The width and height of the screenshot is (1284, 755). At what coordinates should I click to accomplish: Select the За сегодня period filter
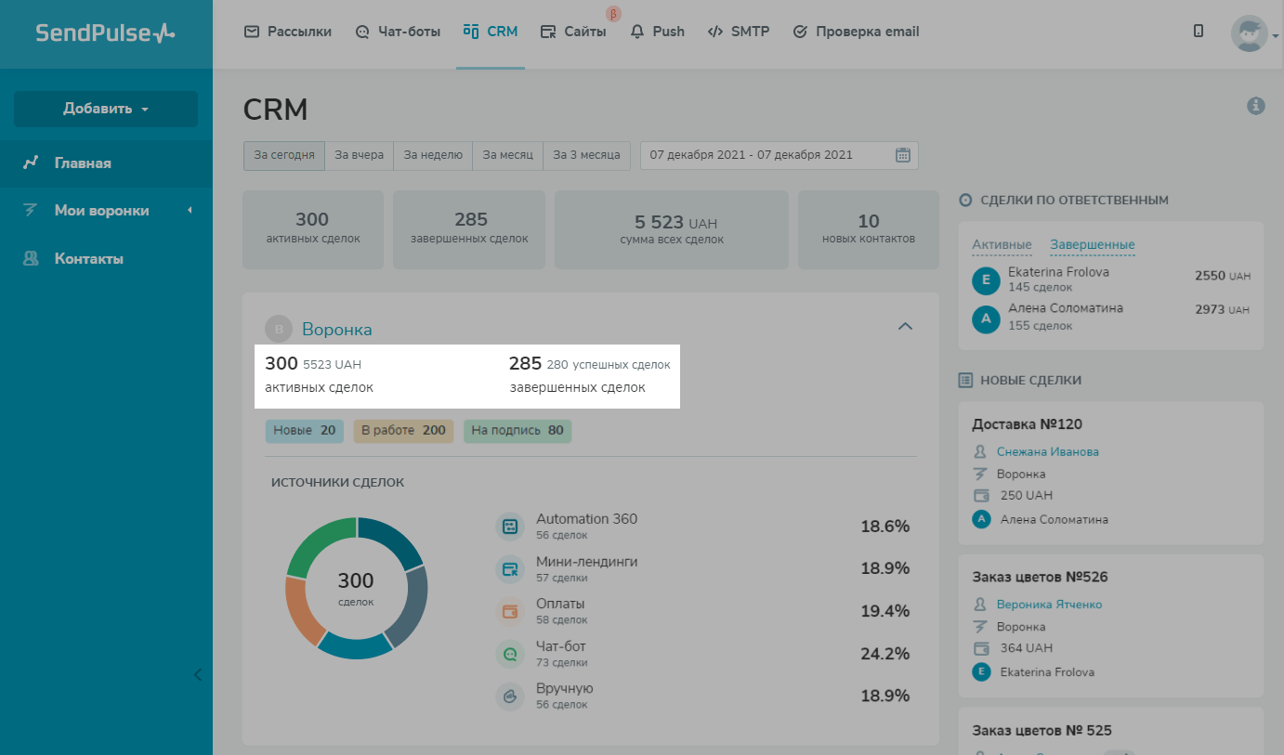tap(284, 155)
